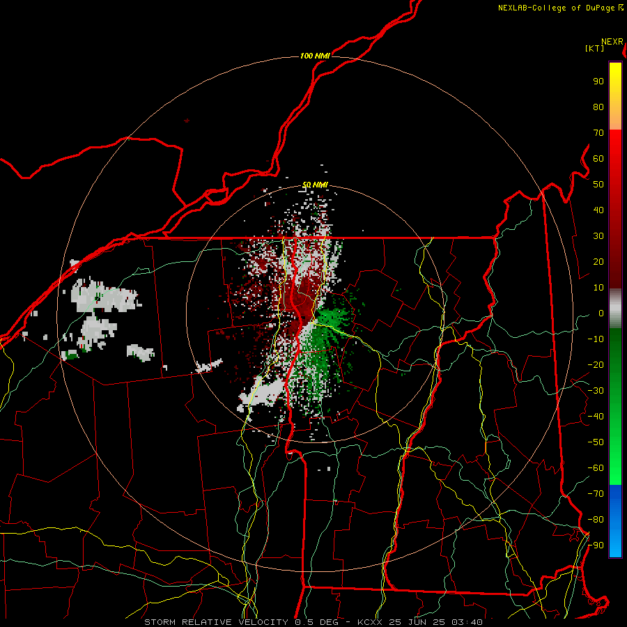Click the -40 value on the velocity scale

596,417
